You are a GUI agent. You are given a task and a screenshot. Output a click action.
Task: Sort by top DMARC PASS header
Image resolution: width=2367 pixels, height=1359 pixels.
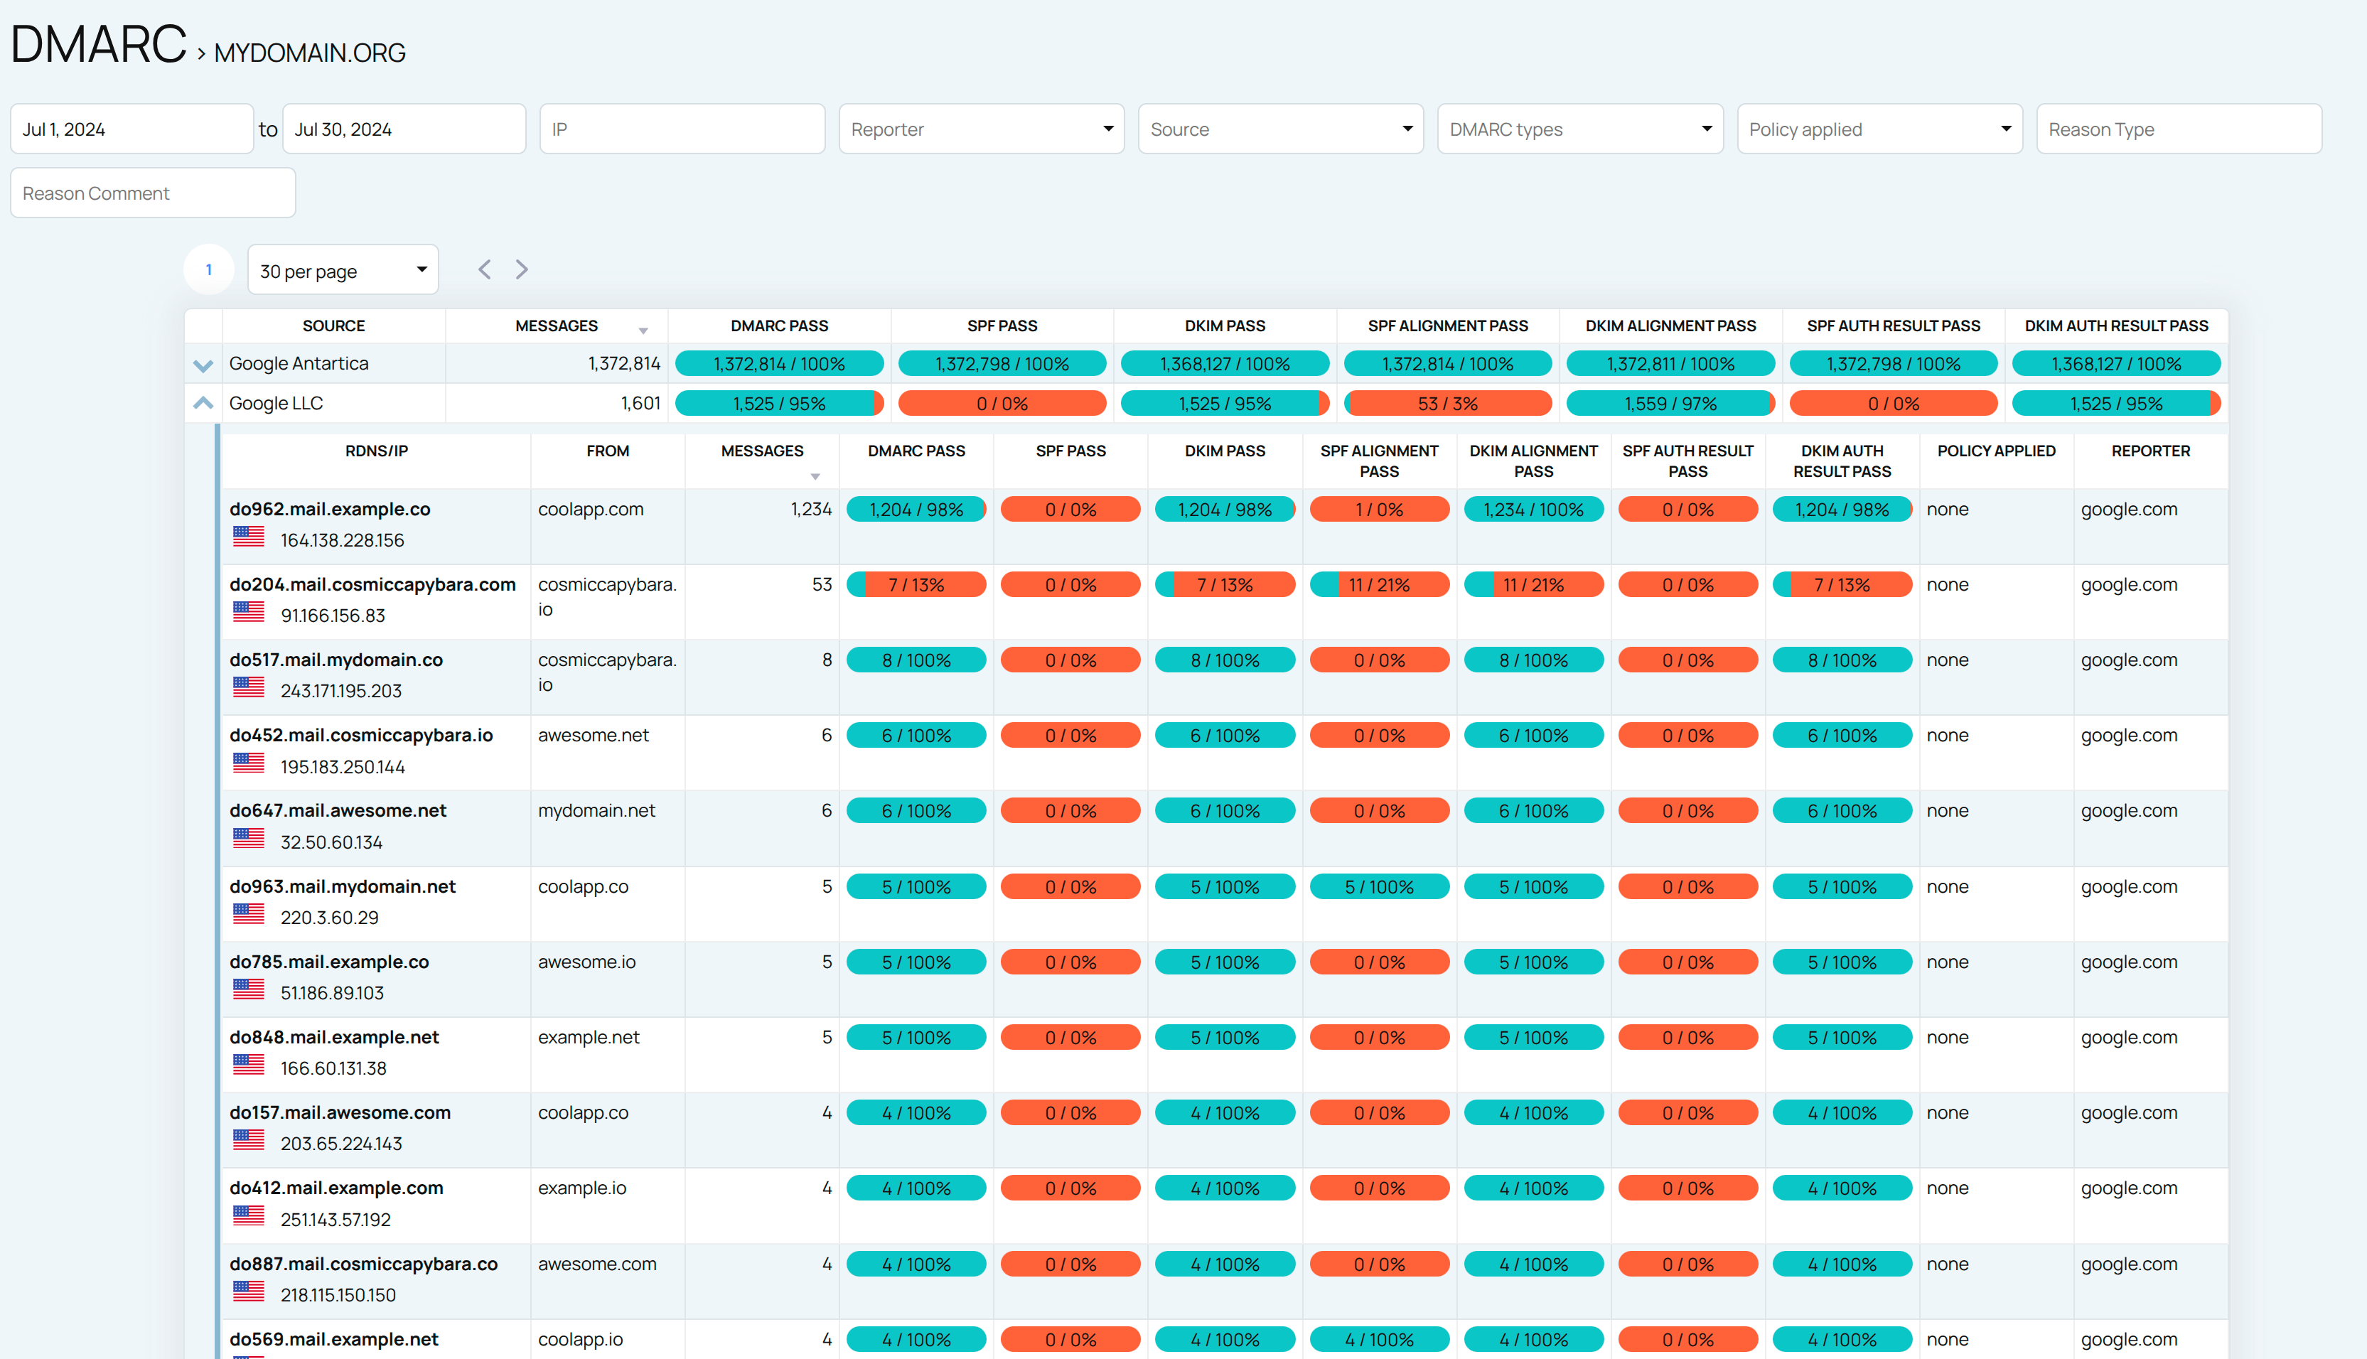[779, 326]
